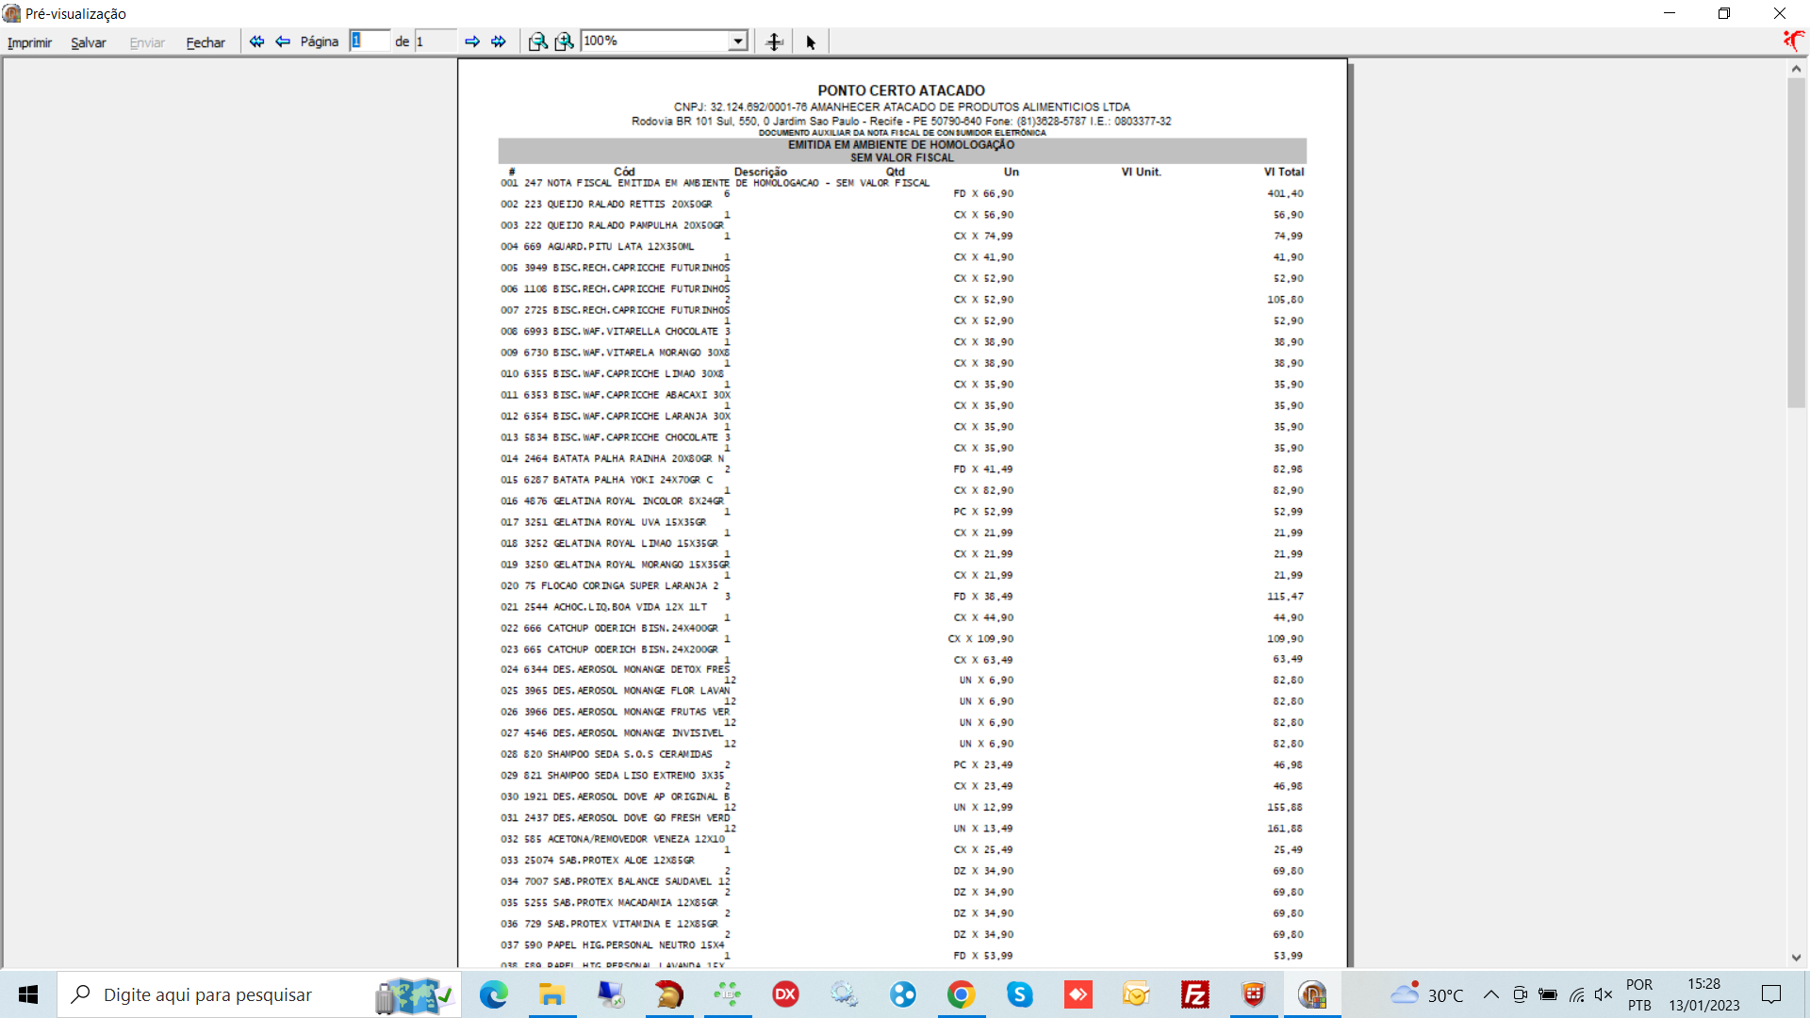The height and width of the screenshot is (1018, 1810).
Task: Open File Explorer from the taskbar
Action: pos(551,994)
